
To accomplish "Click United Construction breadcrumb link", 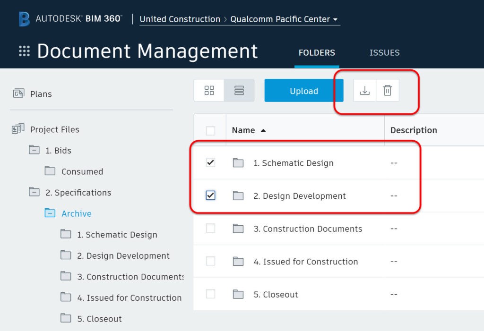I will coord(180,19).
